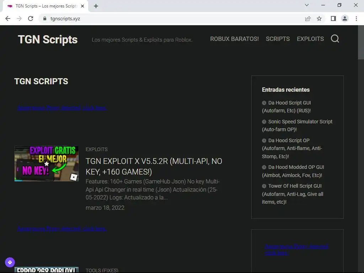Click the TGN Scripts site logo title
This screenshot has height=273, width=364.
48,39
